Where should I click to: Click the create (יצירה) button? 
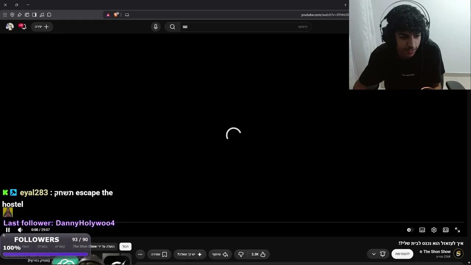[x=42, y=26]
